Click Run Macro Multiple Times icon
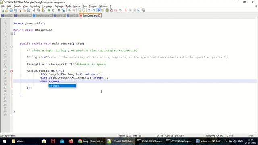 (x=139, y=10)
